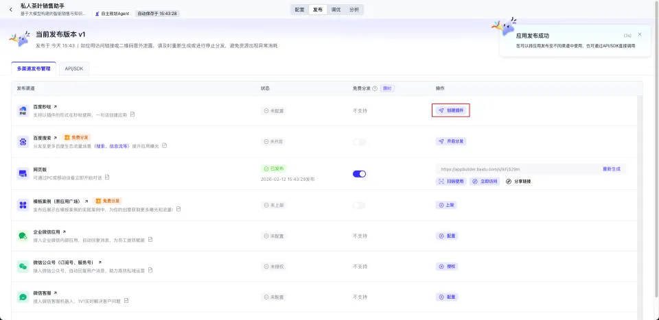Open the 调优 tab
659x320 pixels.
pos(336,10)
